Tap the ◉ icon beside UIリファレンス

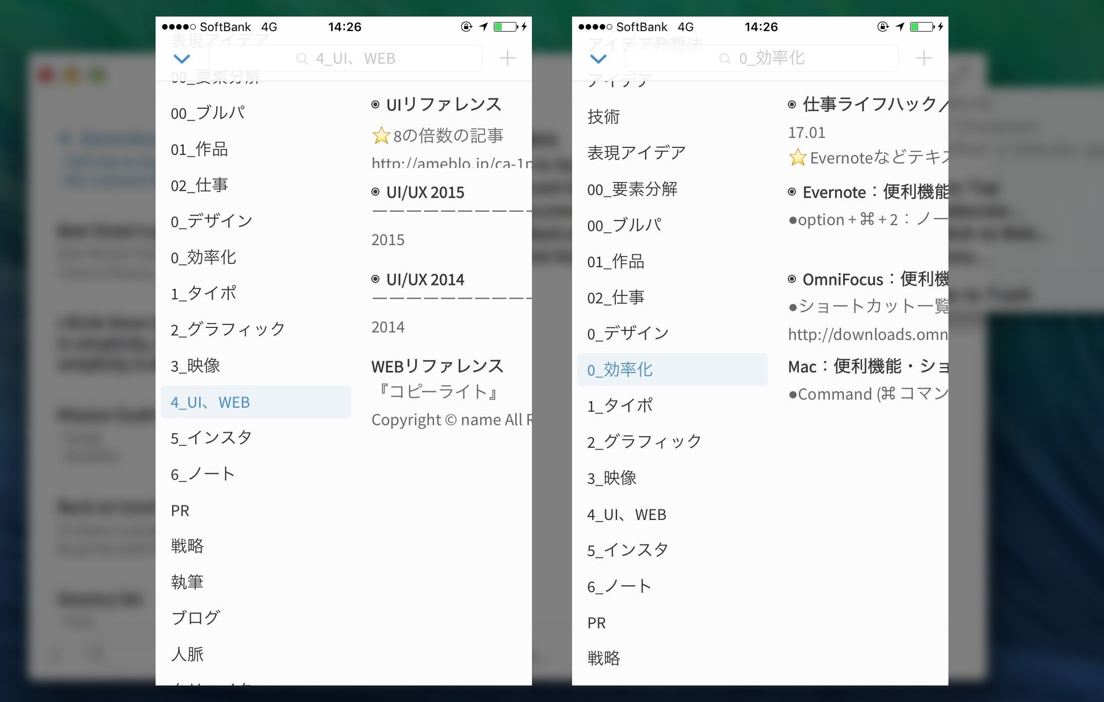click(374, 104)
